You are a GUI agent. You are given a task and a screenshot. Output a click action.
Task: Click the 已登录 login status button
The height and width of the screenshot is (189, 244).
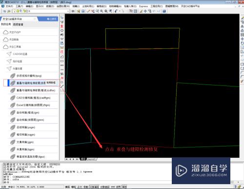click(x=52, y=19)
